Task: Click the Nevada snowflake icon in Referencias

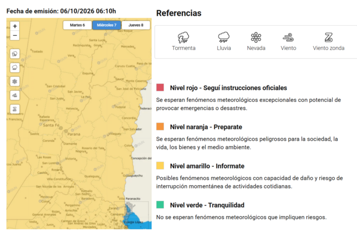Action: click(256, 37)
